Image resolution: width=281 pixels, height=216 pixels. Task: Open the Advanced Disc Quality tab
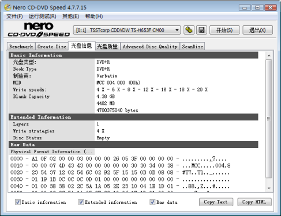pos(150,47)
